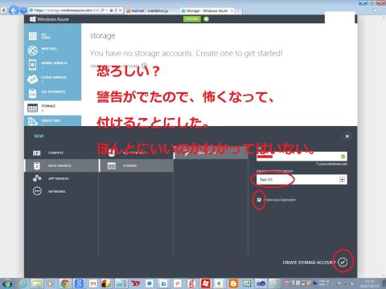This screenshot has width=386, height=289.
Task: Toggle Enable Geo-Replication checkbox
Action: pyautogui.click(x=259, y=200)
